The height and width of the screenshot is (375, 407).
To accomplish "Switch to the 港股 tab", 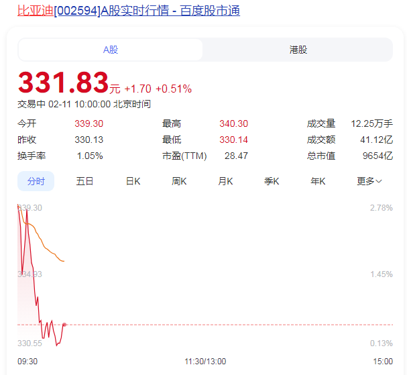I will (298, 50).
